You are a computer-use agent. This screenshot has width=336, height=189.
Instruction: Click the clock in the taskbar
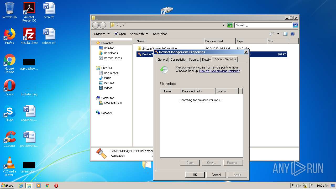click(x=322, y=186)
